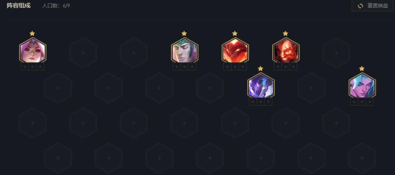Click gold star above purple crystal champion
The height and width of the screenshot is (175, 395).
point(260,69)
